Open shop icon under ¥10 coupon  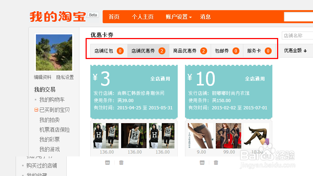click(202, 163)
